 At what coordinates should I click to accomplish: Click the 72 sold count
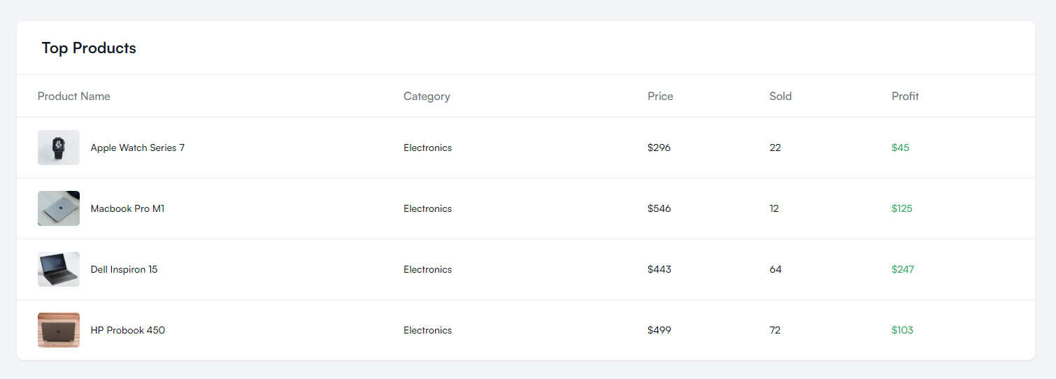pyautogui.click(x=775, y=330)
